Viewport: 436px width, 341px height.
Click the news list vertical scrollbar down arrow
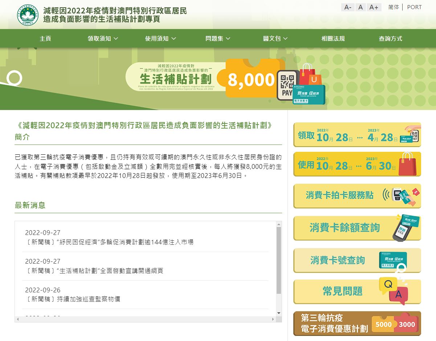[x=279, y=313]
